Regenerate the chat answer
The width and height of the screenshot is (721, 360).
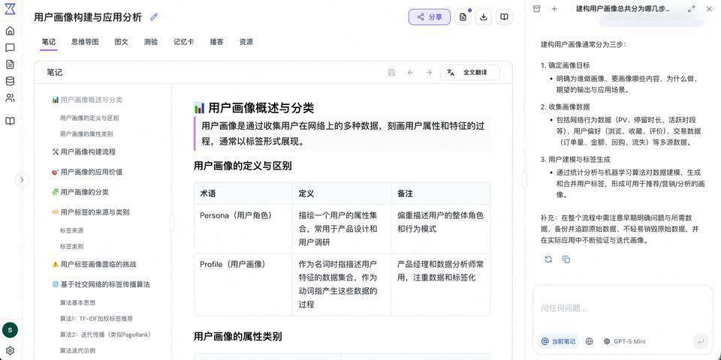(x=548, y=259)
